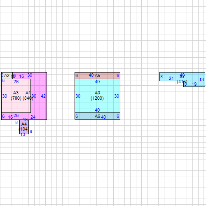Click the left 30 height label of A0
This screenshot has height=206, width=206.
(x=78, y=96)
